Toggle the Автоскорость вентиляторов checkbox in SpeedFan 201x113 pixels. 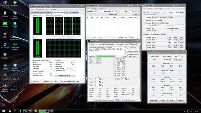point(128,55)
